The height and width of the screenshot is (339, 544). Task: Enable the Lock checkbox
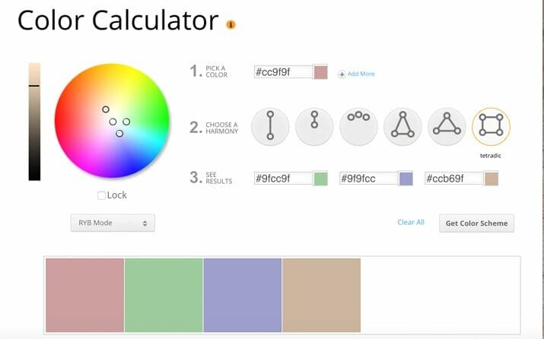click(102, 195)
